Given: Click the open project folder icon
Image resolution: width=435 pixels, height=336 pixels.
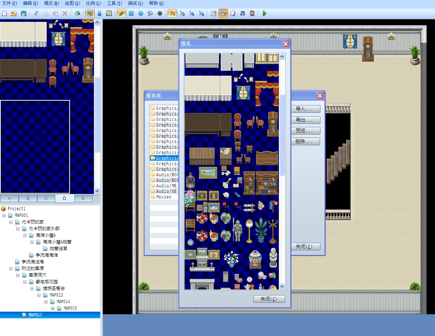Looking at the screenshot, I should [x=14, y=13].
